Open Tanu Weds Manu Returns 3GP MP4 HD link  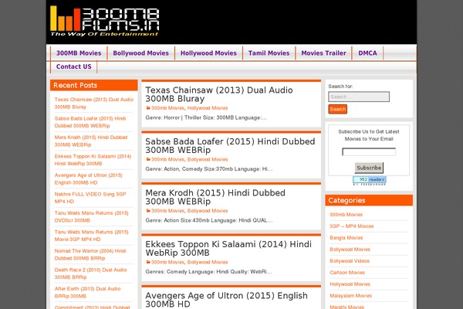coord(91,236)
